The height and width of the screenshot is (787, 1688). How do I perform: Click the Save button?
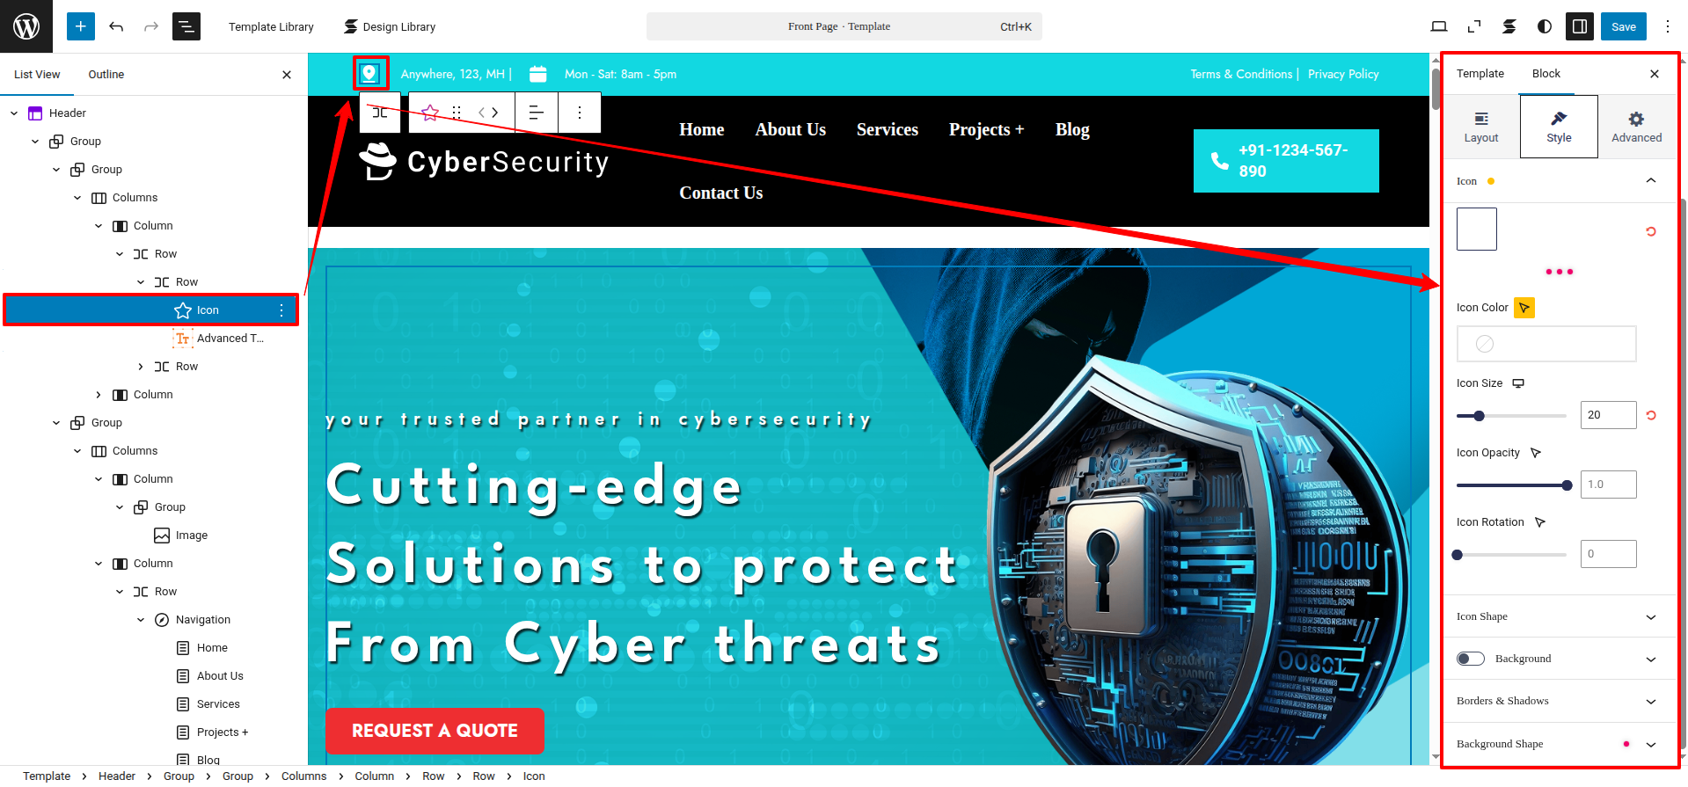(x=1624, y=26)
